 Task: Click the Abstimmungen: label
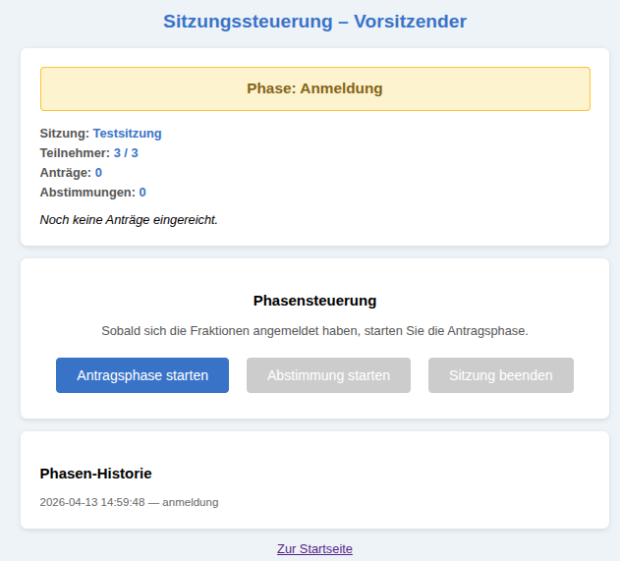pyautogui.click(x=87, y=193)
